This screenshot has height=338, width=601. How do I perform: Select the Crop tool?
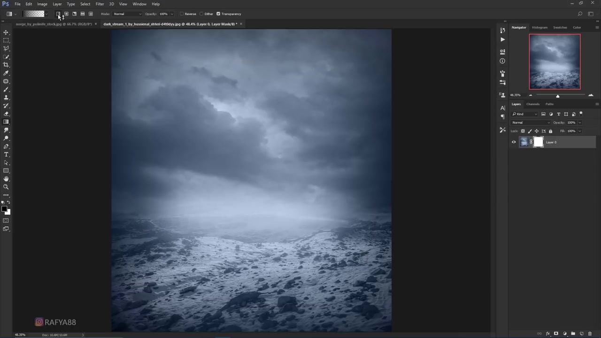pos(6,65)
